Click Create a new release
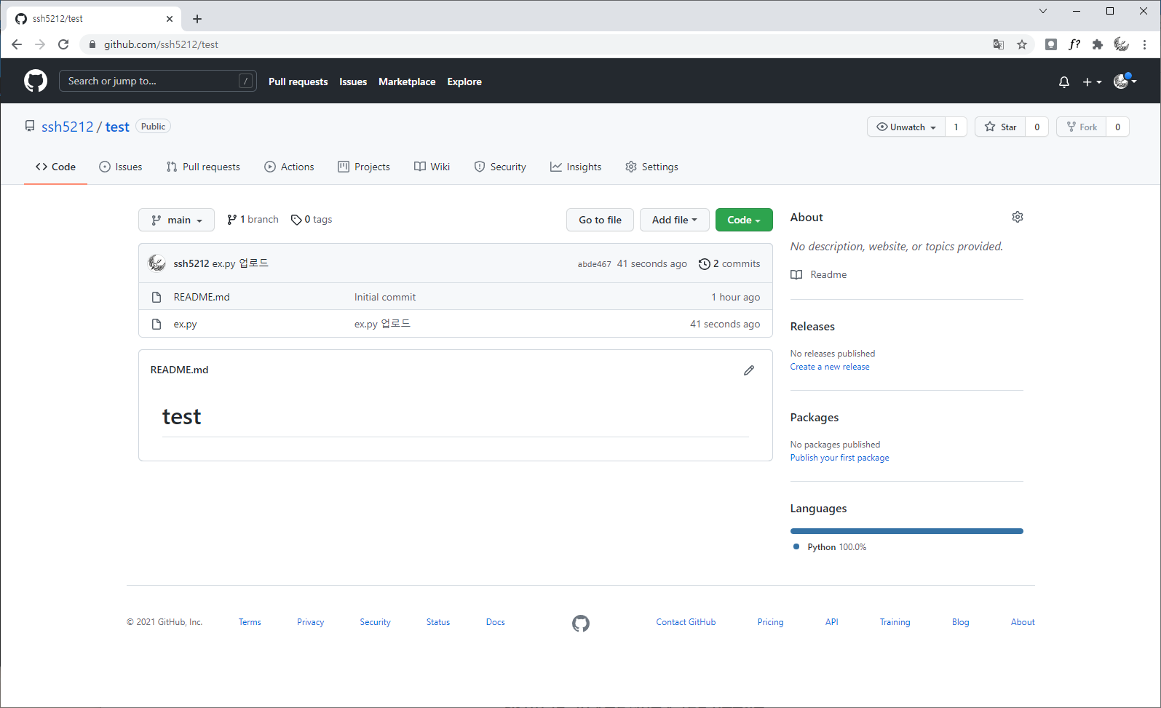The width and height of the screenshot is (1161, 708). click(830, 367)
